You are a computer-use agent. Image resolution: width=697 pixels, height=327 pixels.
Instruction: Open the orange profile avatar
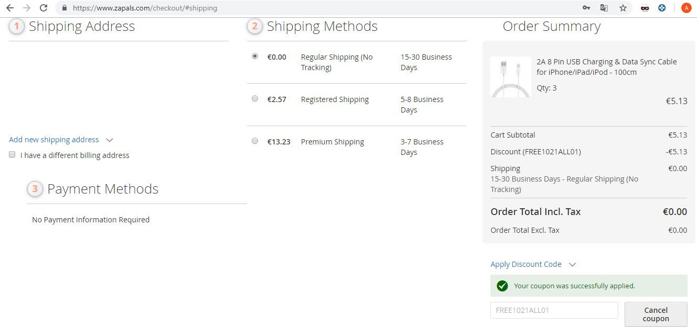(x=686, y=8)
